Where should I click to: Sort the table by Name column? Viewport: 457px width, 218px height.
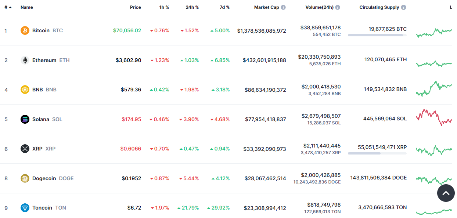[x=27, y=7]
